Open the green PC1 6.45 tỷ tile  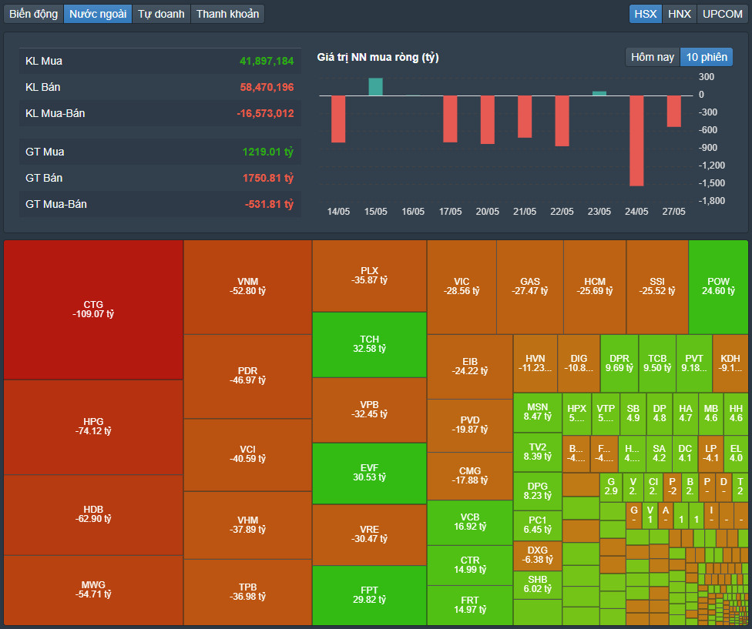tap(538, 525)
